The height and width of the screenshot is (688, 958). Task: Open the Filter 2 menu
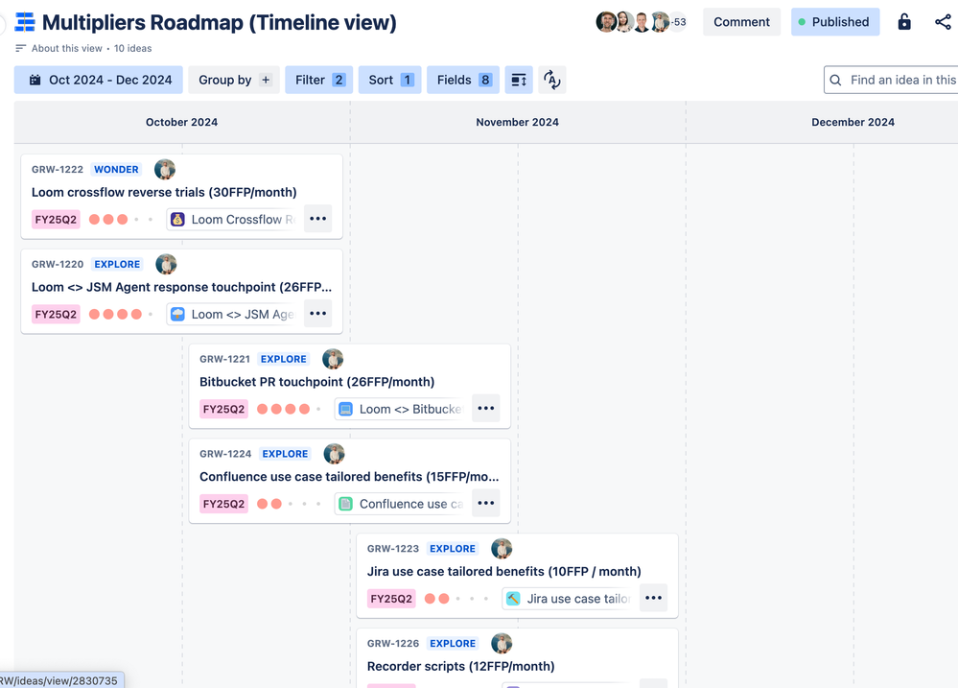pos(319,80)
